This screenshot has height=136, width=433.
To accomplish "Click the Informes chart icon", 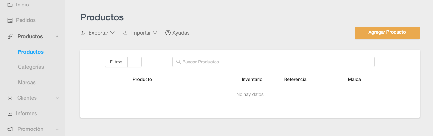I will [10, 114].
